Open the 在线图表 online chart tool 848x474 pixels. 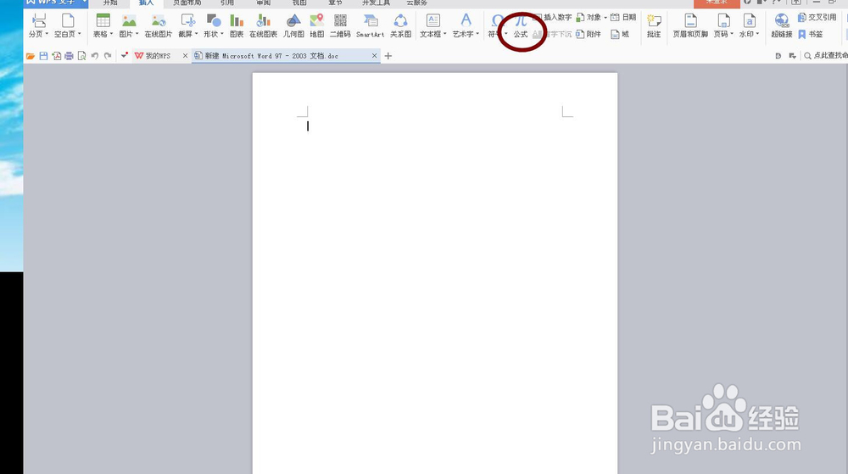(x=264, y=26)
